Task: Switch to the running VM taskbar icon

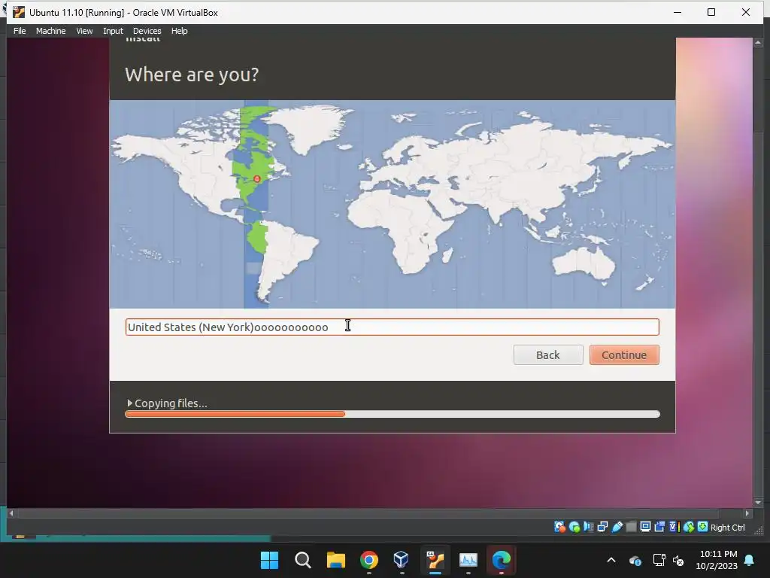Action: tap(435, 560)
